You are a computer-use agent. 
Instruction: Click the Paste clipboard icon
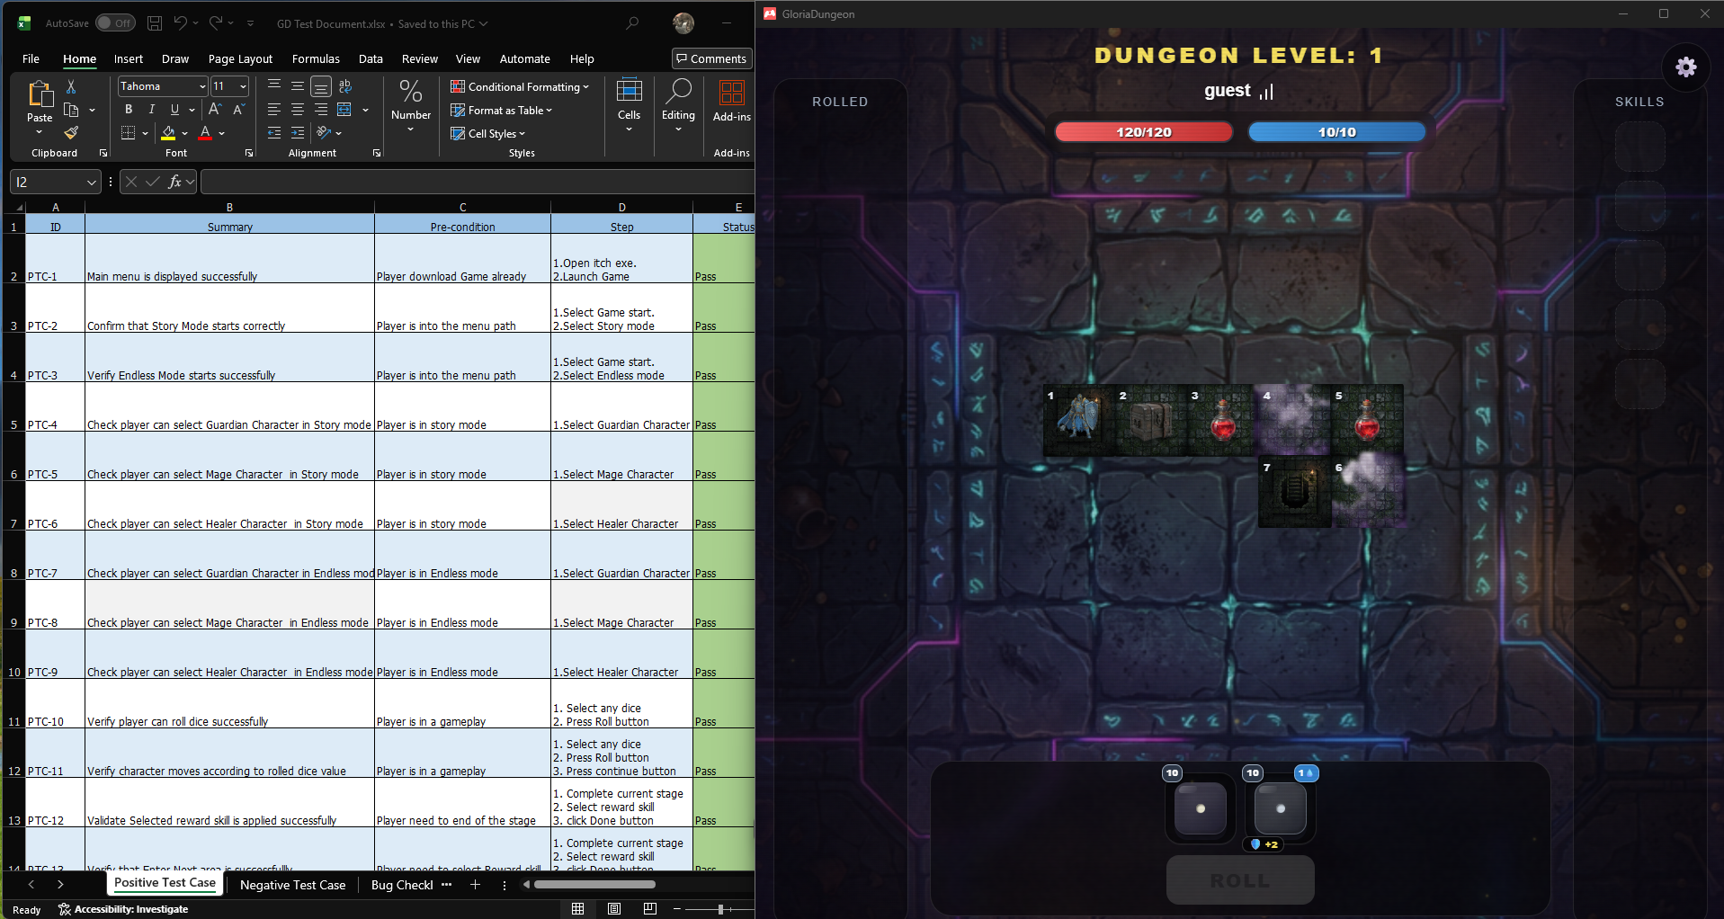tap(40, 94)
